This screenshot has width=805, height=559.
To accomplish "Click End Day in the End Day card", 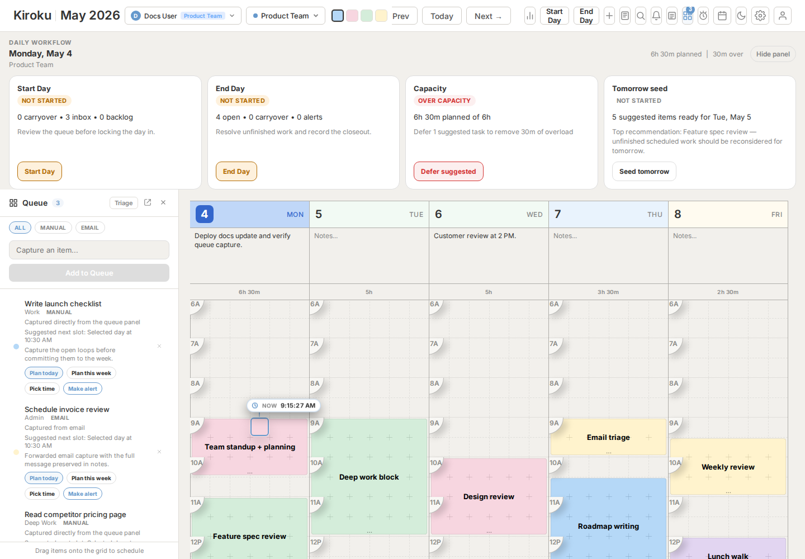I will (x=236, y=172).
